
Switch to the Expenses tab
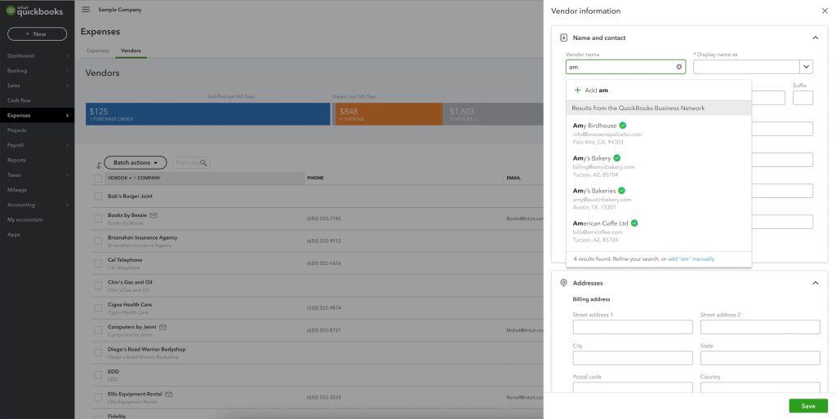click(98, 51)
